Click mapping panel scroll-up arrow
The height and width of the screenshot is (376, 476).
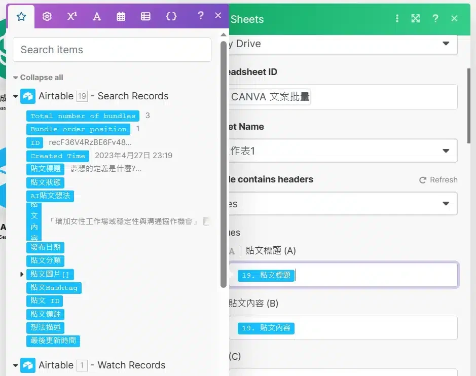point(224,34)
